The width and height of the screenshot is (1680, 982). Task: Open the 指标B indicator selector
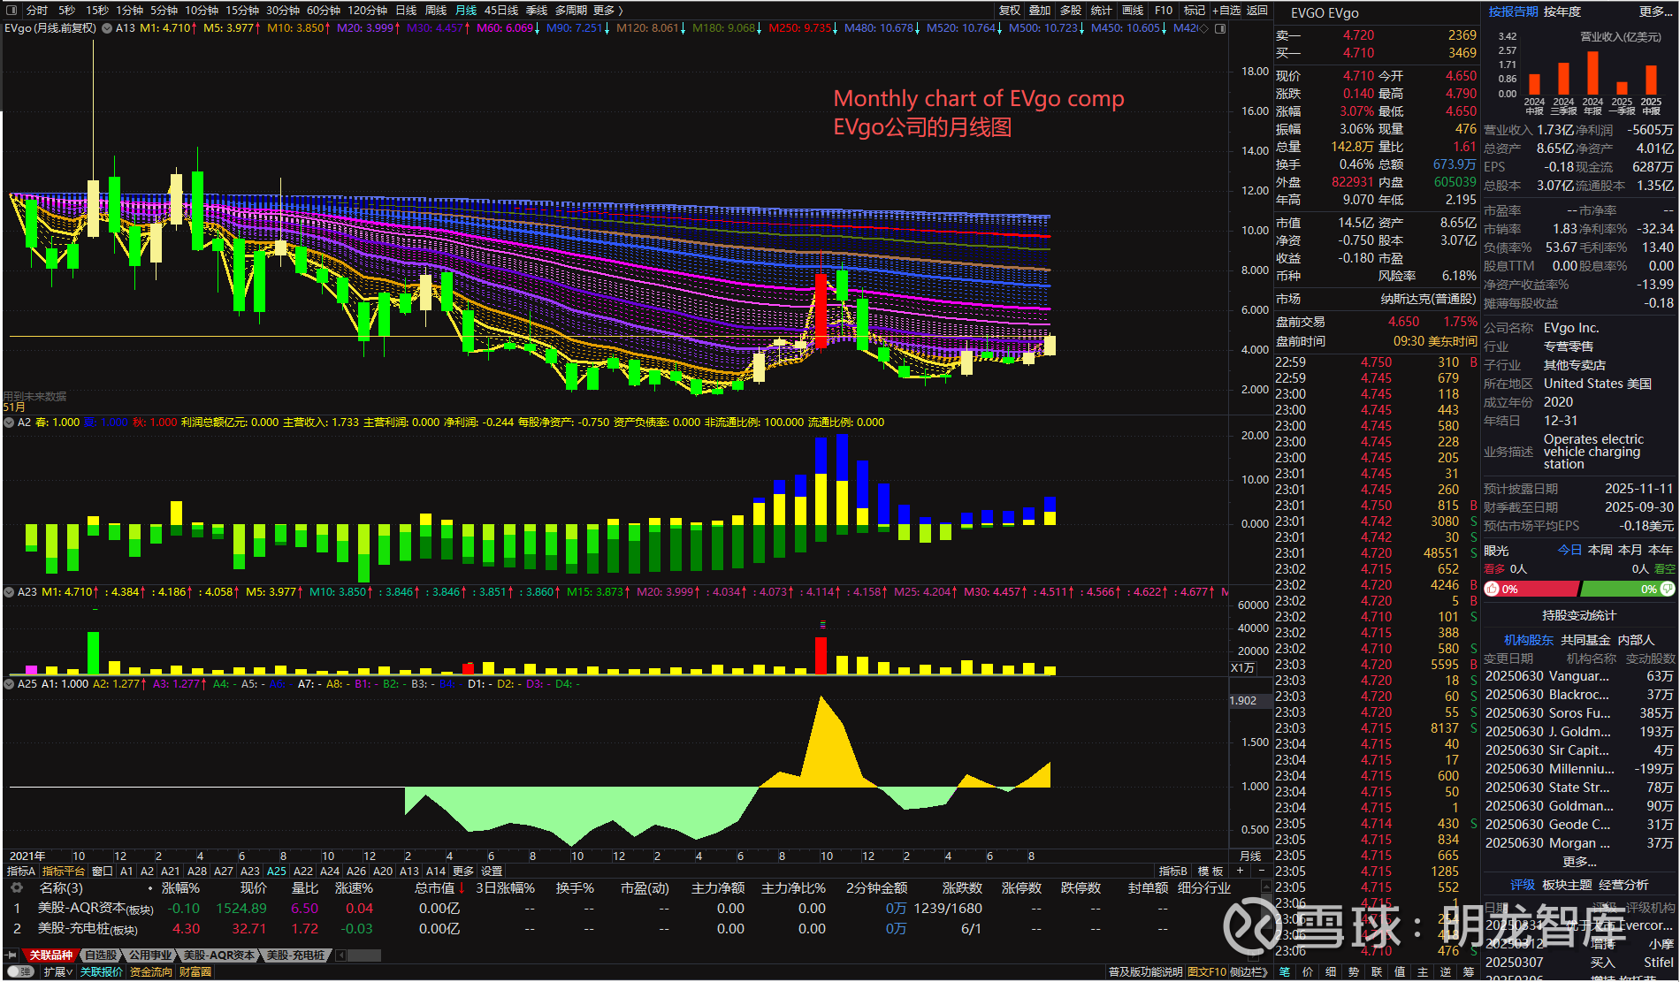pyautogui.click(x=1173, y=872)
